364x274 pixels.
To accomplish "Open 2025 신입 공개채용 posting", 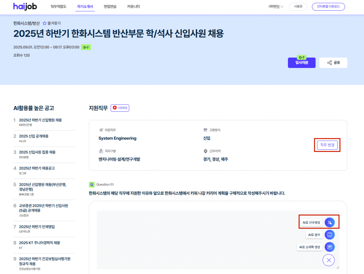I will point(34,136).
